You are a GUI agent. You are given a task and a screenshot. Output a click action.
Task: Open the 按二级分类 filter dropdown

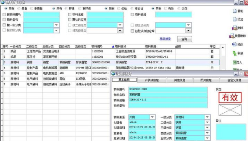(x=120, y=25)
